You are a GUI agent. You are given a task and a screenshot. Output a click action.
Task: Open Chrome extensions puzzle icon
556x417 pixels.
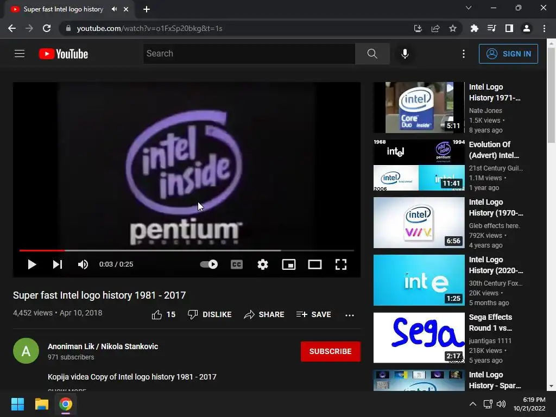pyautogui.click(x=474, y=28)
